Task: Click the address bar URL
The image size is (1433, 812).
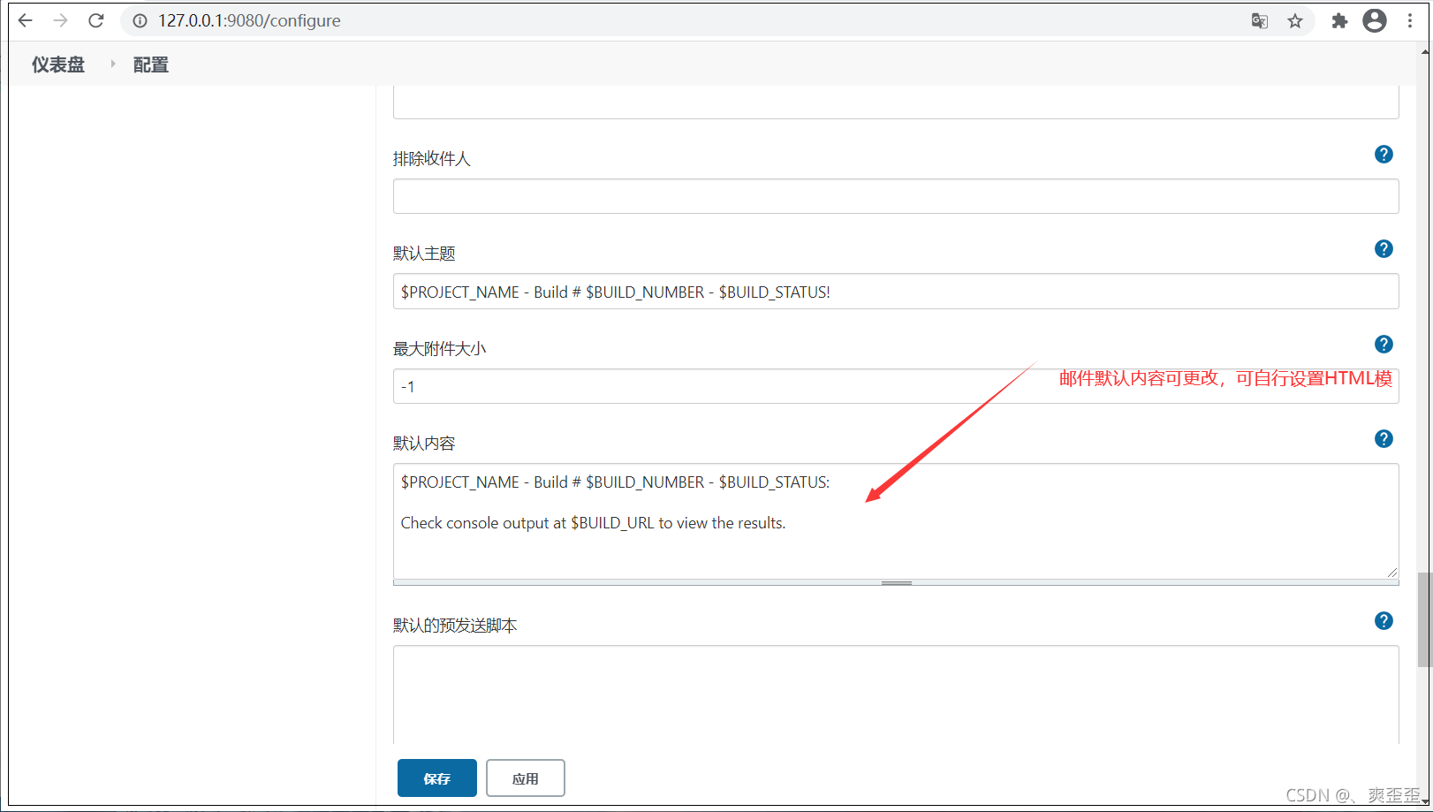Action: pos(249,20)
